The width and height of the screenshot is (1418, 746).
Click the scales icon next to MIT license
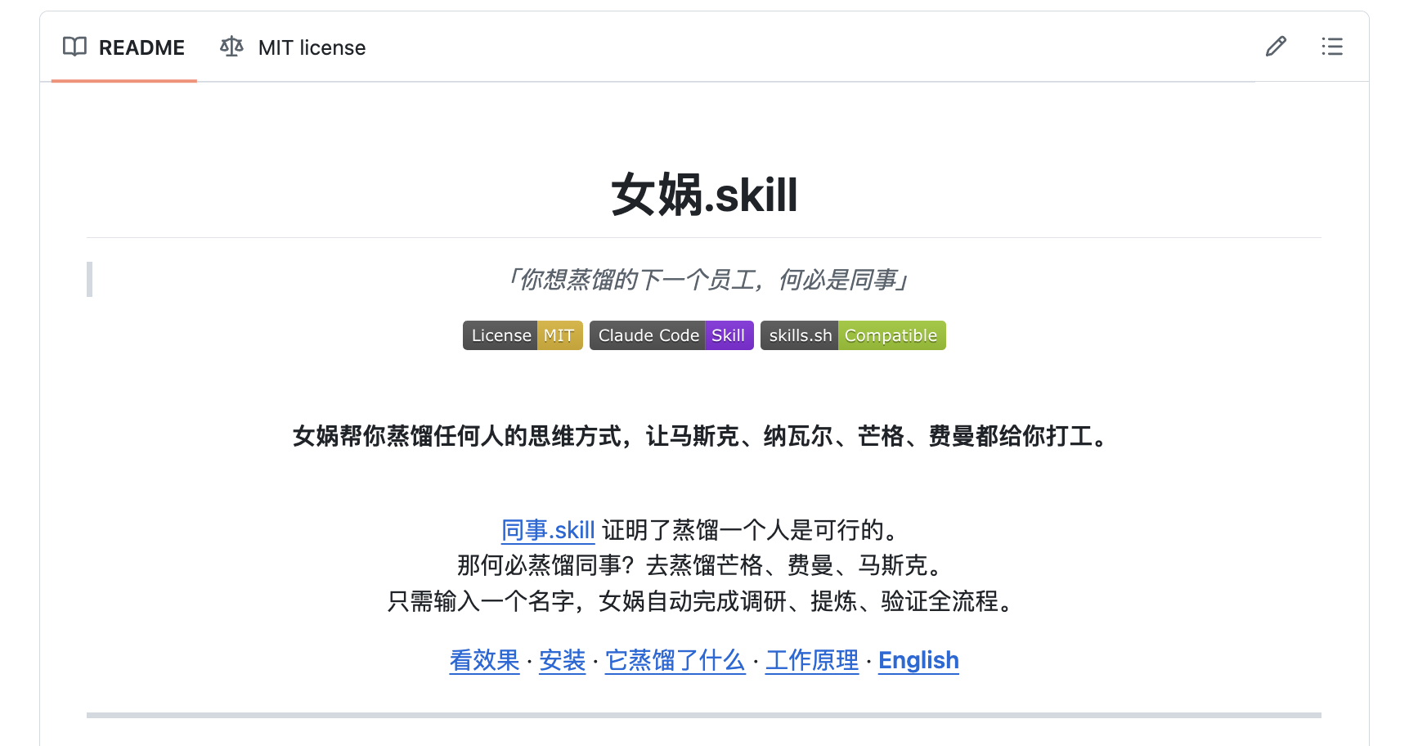pos(231,47)
